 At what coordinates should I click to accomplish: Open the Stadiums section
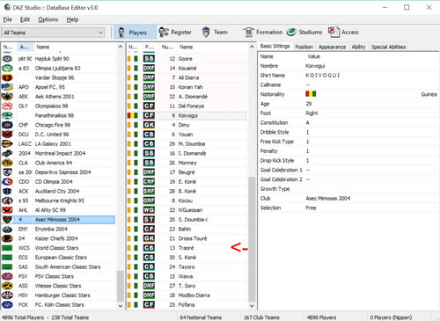tap(304, 33)
